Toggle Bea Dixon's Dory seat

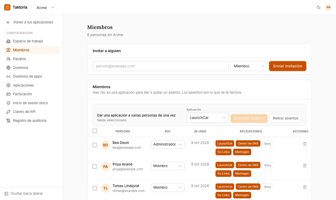click(268, 144)
